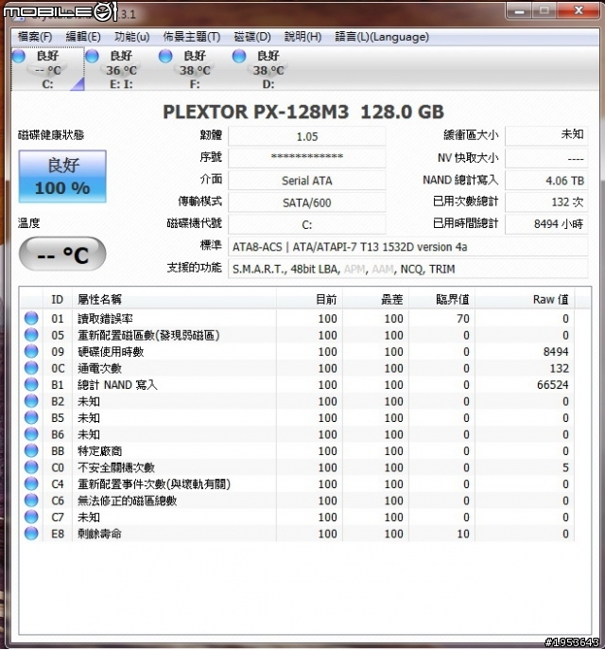Click the 目前 column header

click(309, 299)
